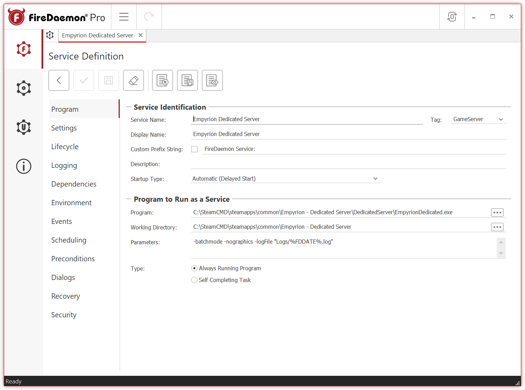Open the Dialogs section

click(84, 277)
